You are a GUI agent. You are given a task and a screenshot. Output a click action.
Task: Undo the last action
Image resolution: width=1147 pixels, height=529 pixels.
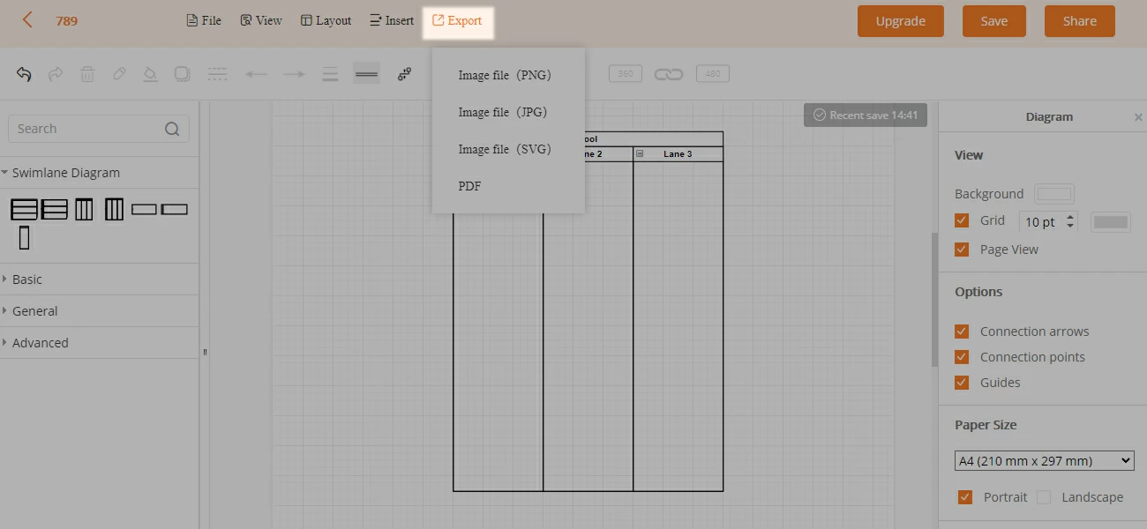pos(24,74)
